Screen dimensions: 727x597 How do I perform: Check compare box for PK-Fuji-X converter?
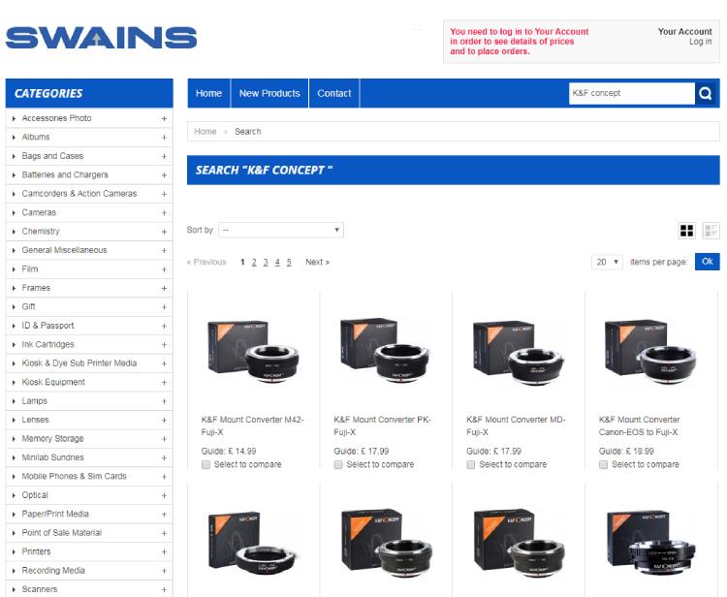point(338,465)
